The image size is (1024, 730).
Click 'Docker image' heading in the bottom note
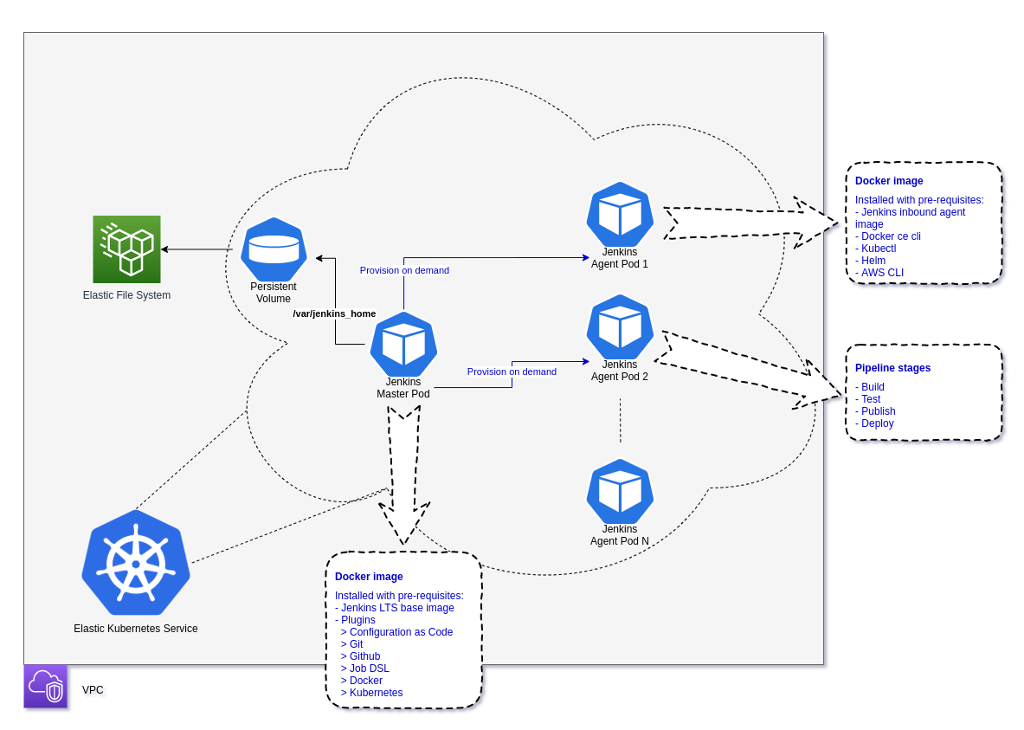click(369, 577)
